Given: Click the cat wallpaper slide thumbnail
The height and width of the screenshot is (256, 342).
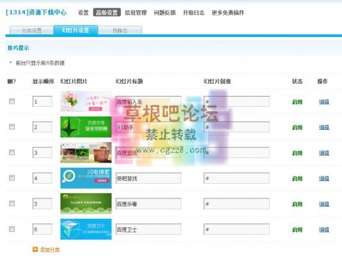Looking at the screenshot, I should click(86, 152).
